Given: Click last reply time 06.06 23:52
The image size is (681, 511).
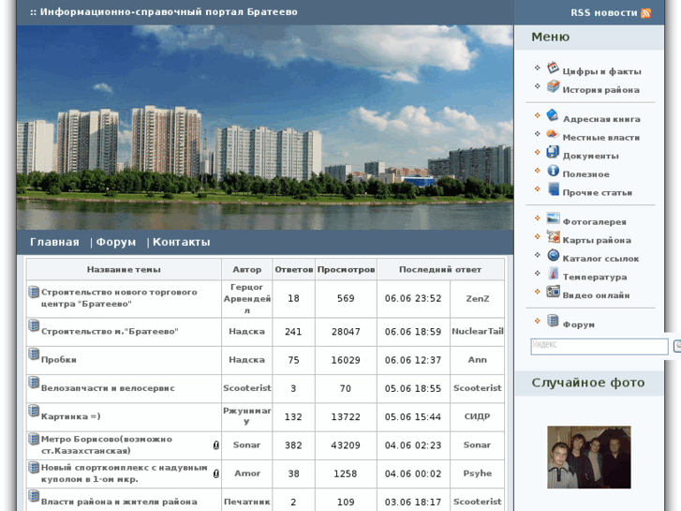Looking at the screenshot, I should click(413, 299).
